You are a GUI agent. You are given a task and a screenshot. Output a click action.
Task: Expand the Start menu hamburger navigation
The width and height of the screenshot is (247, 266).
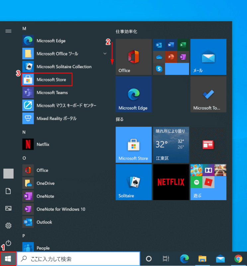8,31
